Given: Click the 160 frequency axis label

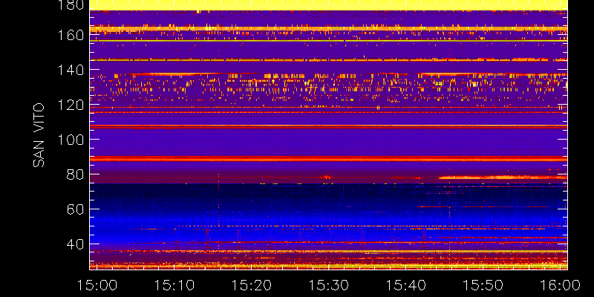Looking at the screenshot, I should tap(71, 35).
